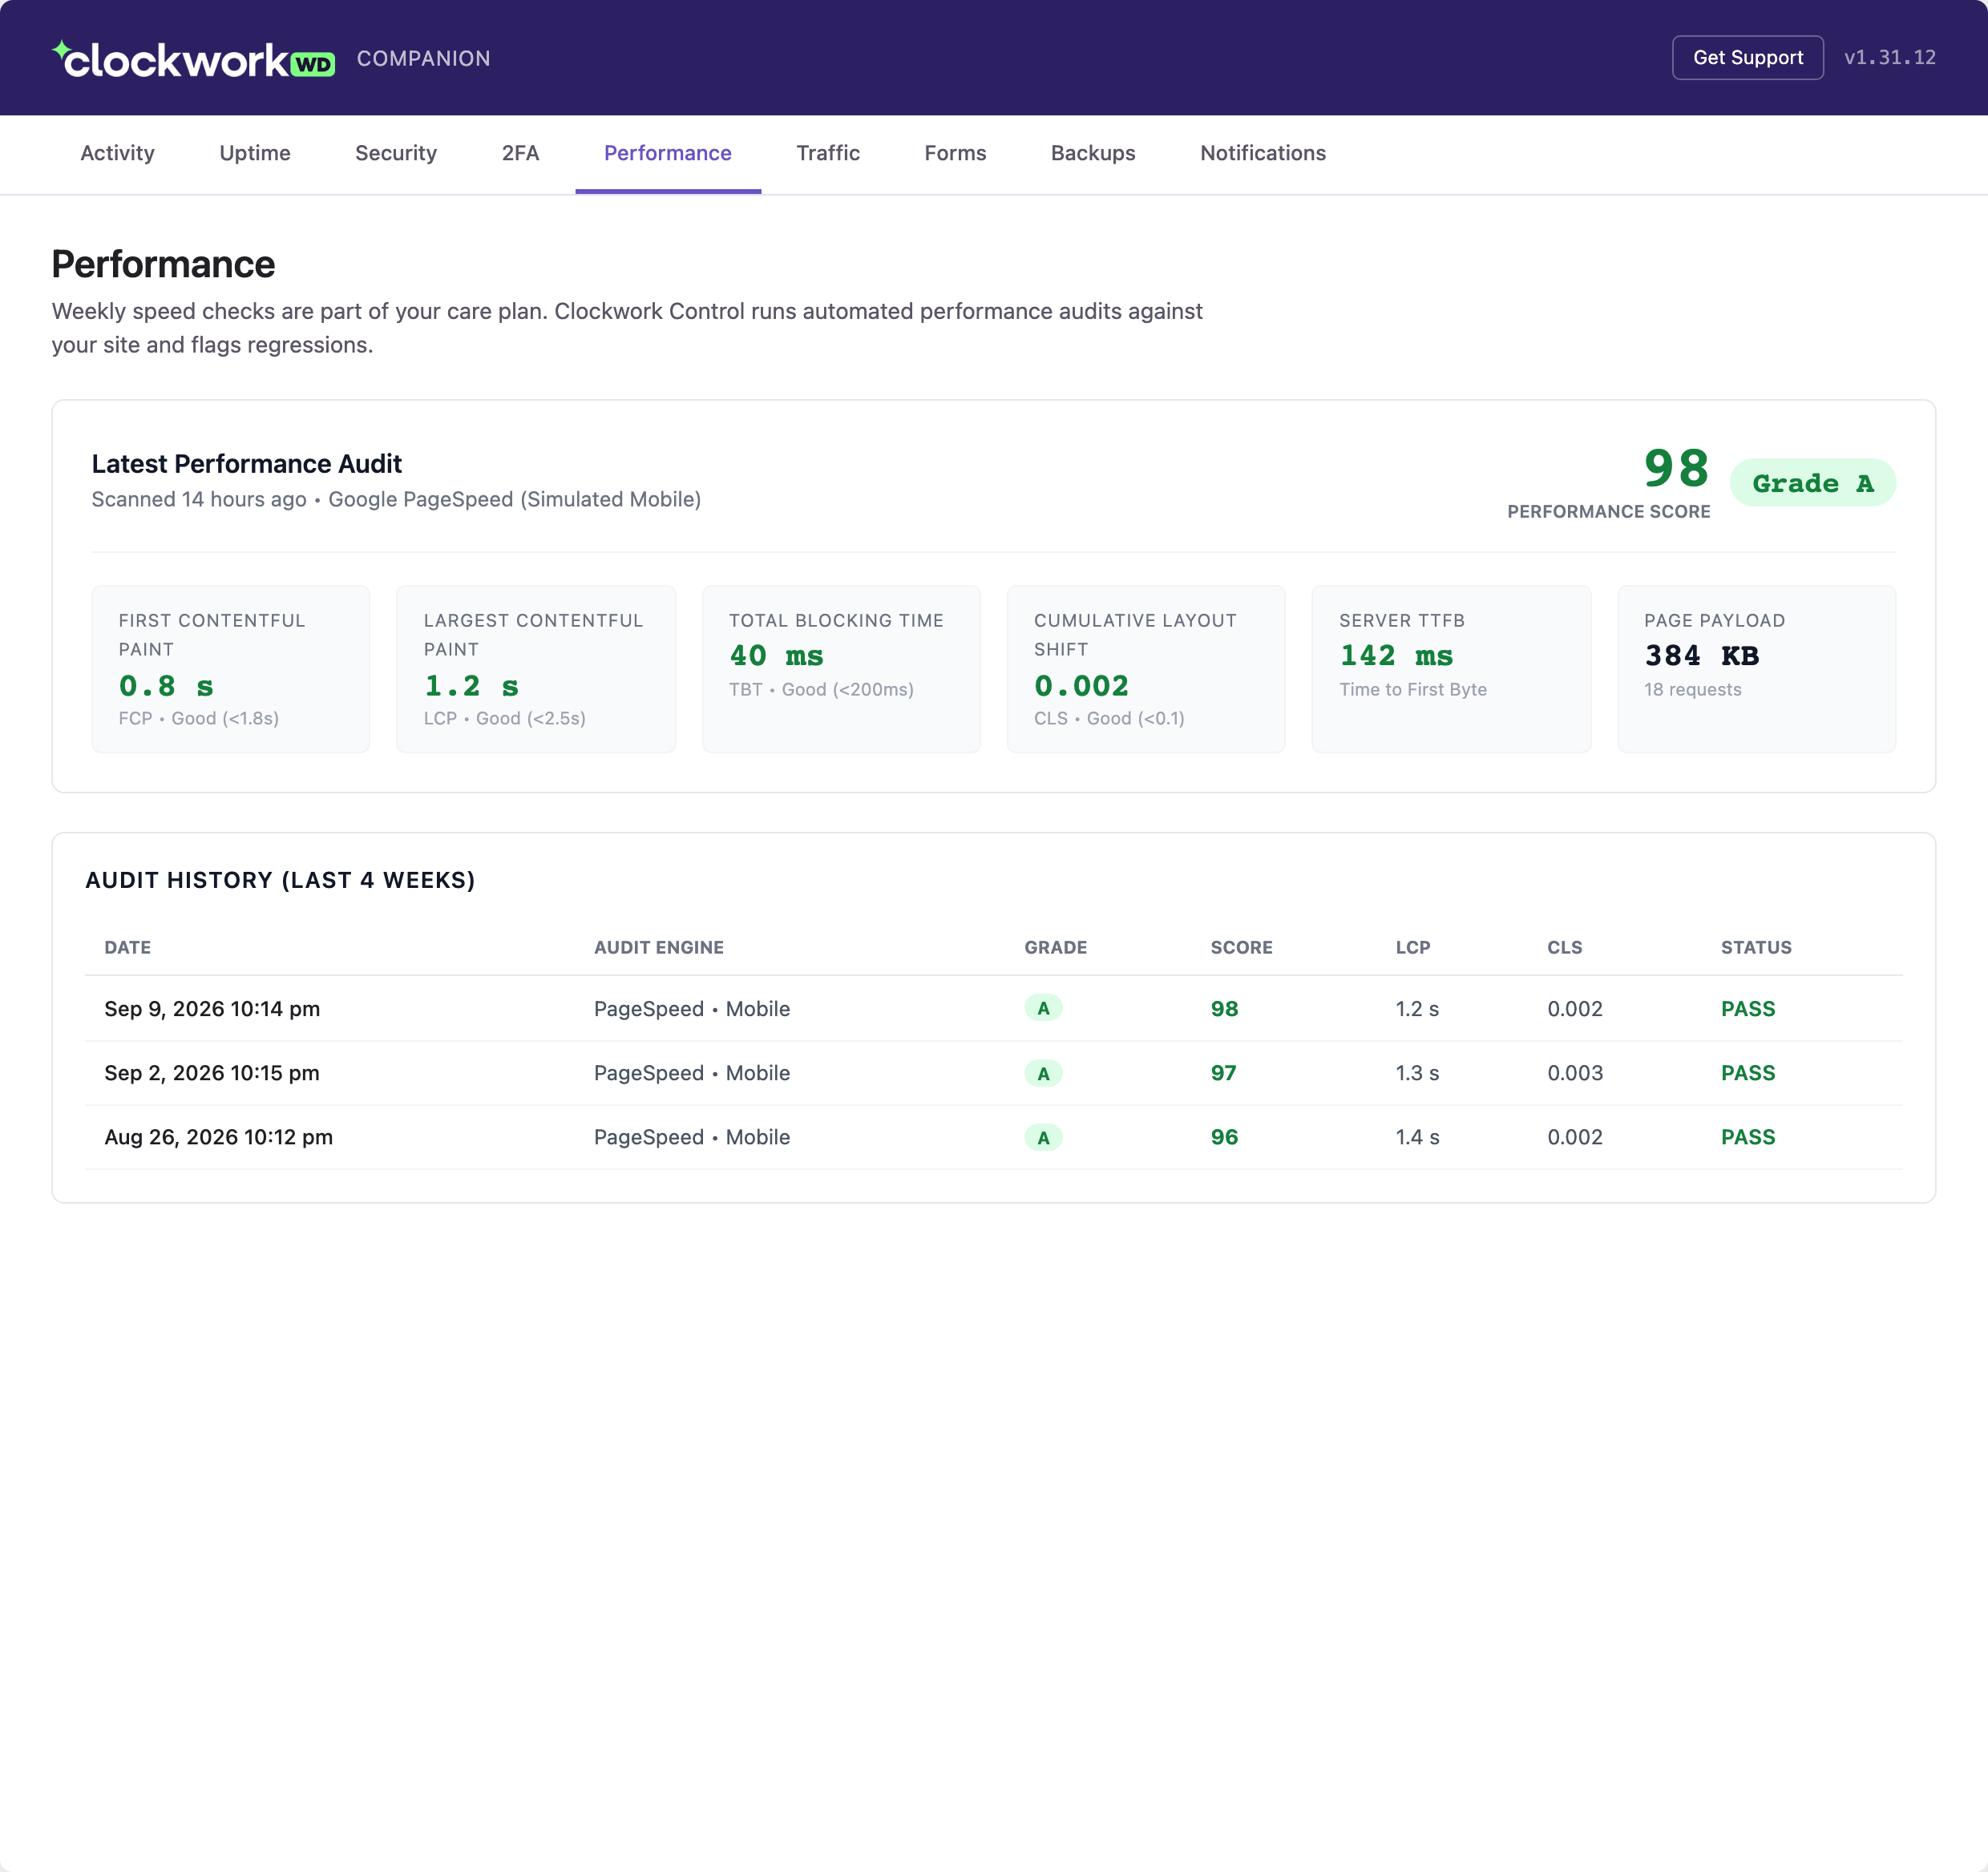The image size is (1988, 1872).
Task: Click the version label v1.31.12
Action: (1890, 58)
